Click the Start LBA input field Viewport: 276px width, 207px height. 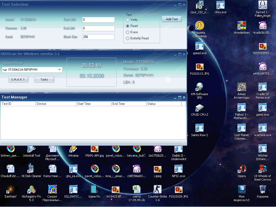[x=98, y=20]
